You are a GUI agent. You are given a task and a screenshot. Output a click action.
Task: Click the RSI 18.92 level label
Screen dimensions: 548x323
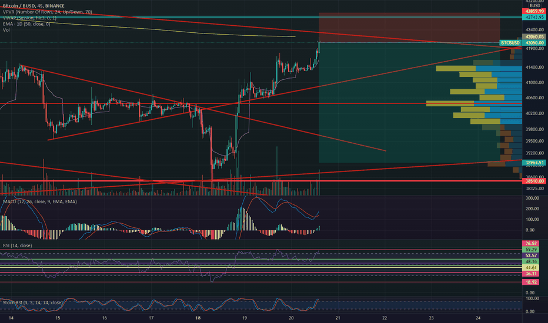(x=530, y=282)
